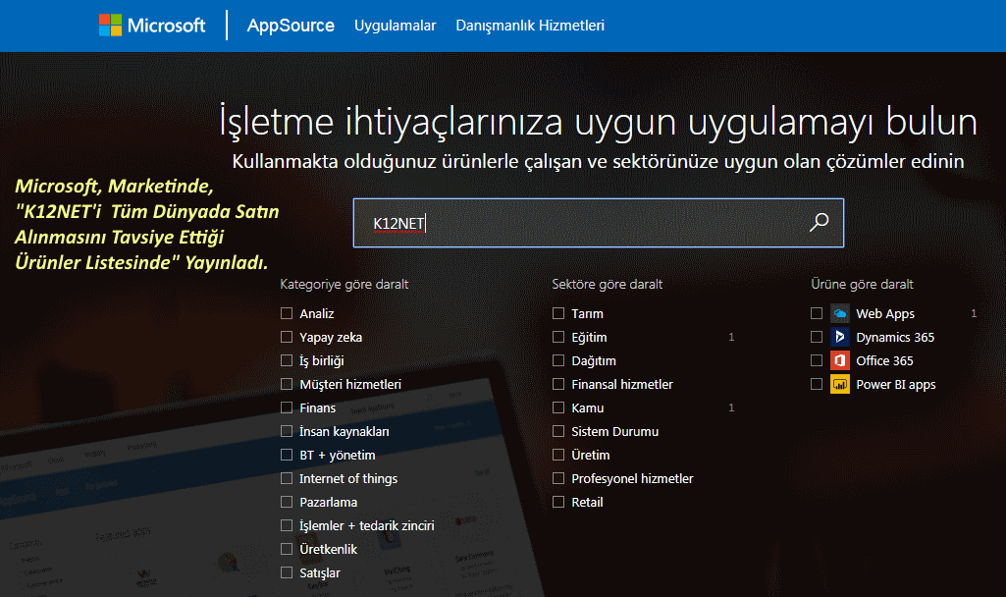
Task: Select the Office 365 filter checkbox
Action: (817, 361)
